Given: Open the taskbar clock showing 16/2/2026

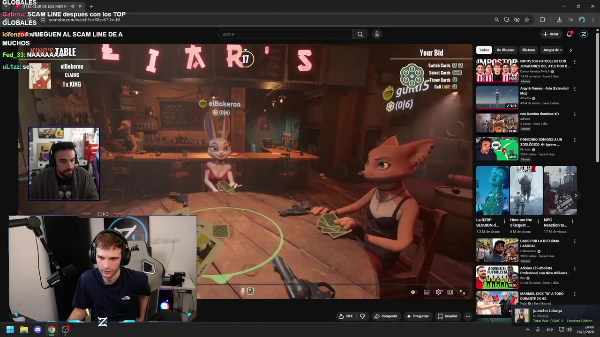Looking at the screenshot, I should coord(585,330).
